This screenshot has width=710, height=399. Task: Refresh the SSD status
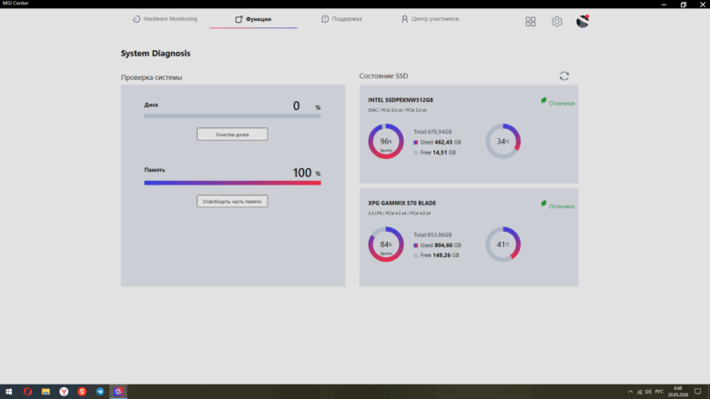[x=563, y=76]
